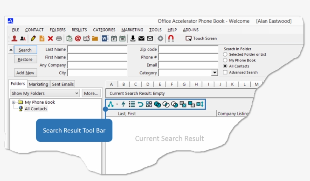The image size is (310, 181).
Task: Click the Email input field
Action: 188,65
